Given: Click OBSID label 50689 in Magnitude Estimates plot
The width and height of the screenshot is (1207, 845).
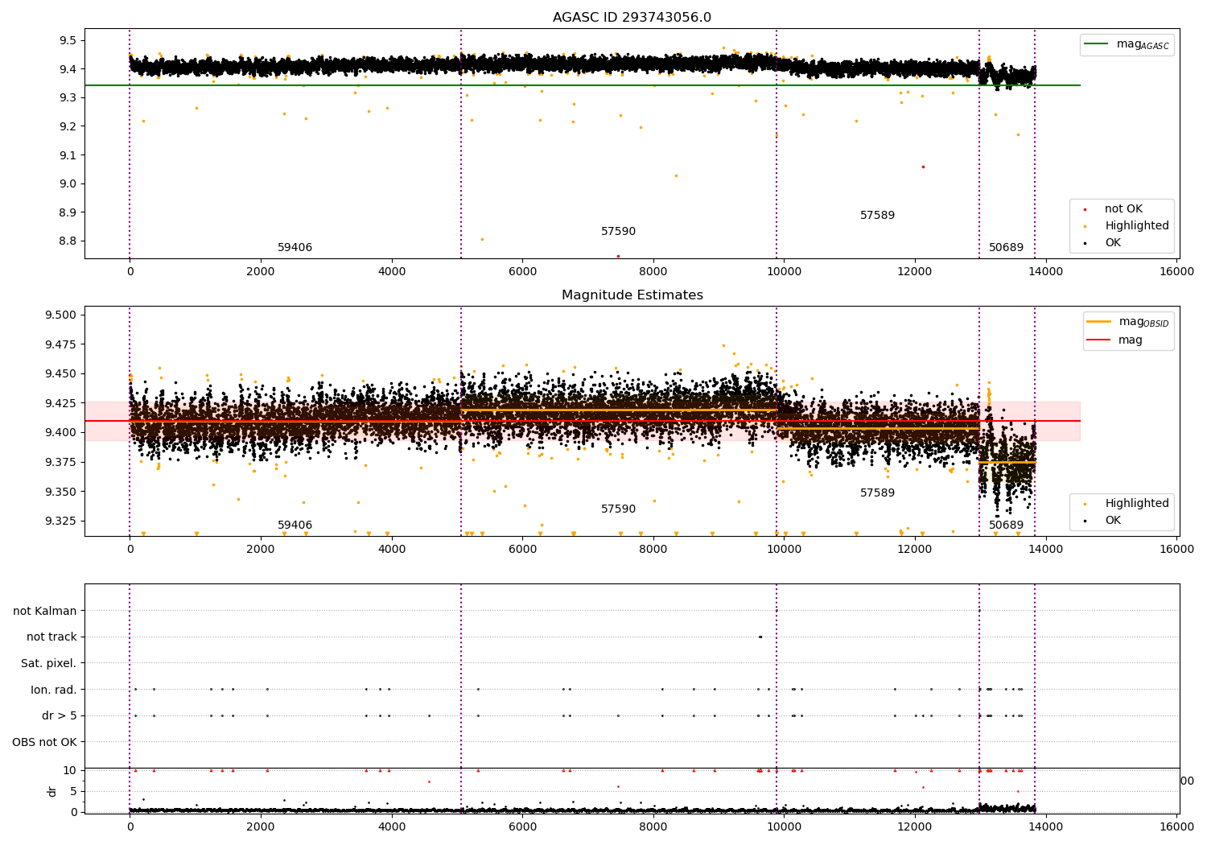Looking at the screenshot, I should pyautogui.click(x=1006, y=525).
